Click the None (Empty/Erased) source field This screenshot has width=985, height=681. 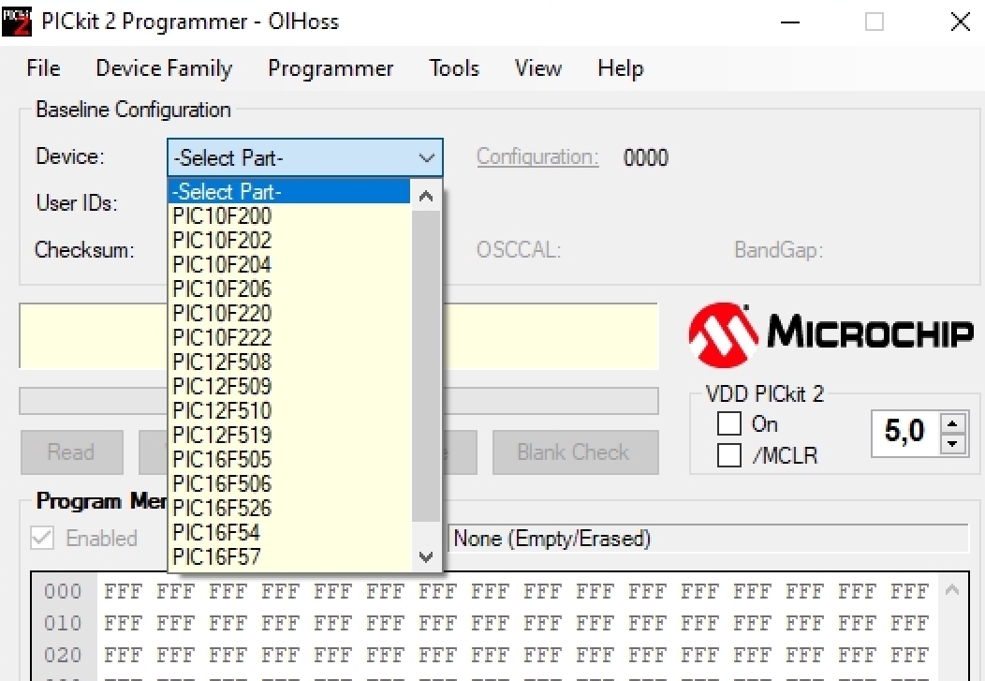pyautogui.click(x=709, y=539)
